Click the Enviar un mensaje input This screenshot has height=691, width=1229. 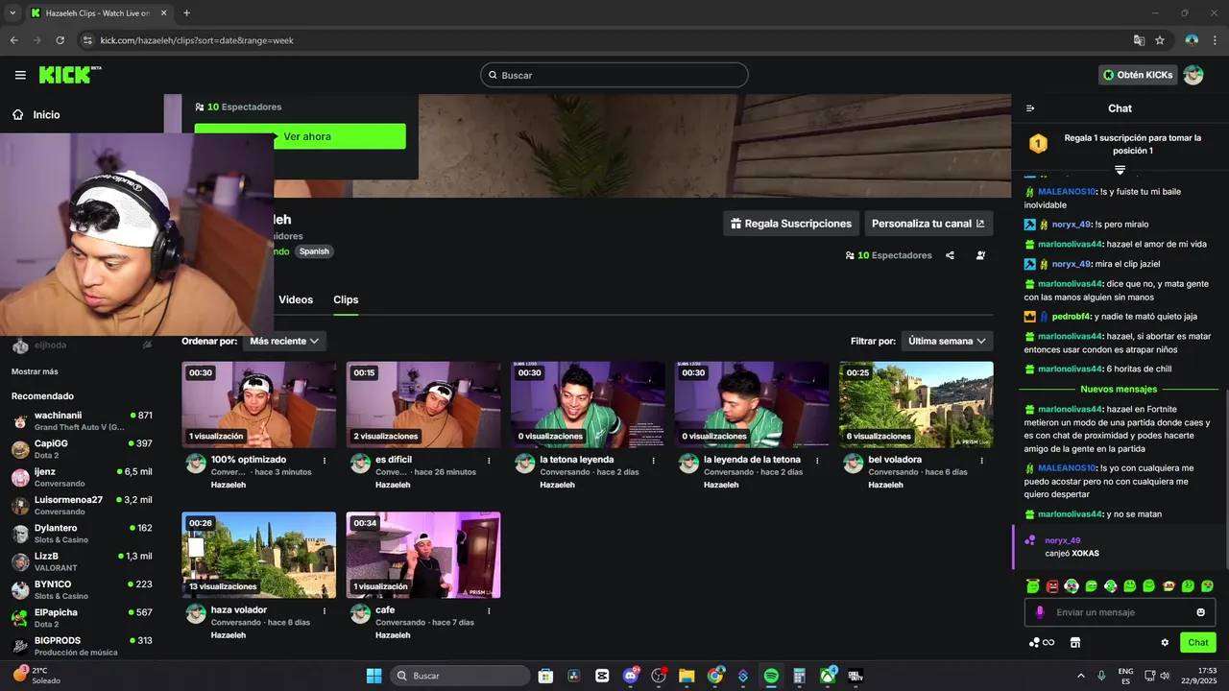1120,612
